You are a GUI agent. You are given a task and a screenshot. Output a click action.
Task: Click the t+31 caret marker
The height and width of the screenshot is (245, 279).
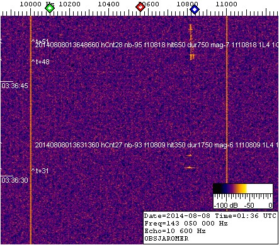point(40,171)
